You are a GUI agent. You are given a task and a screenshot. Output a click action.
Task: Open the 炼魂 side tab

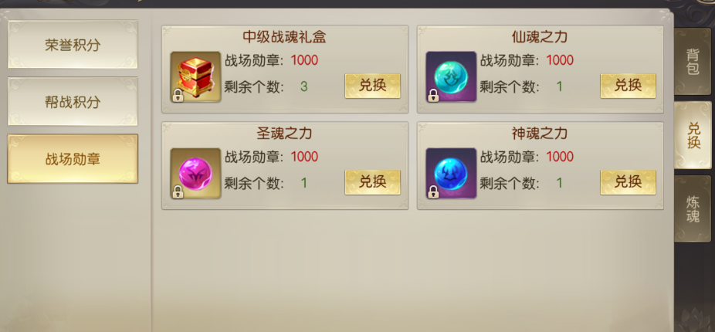[693, 209]
